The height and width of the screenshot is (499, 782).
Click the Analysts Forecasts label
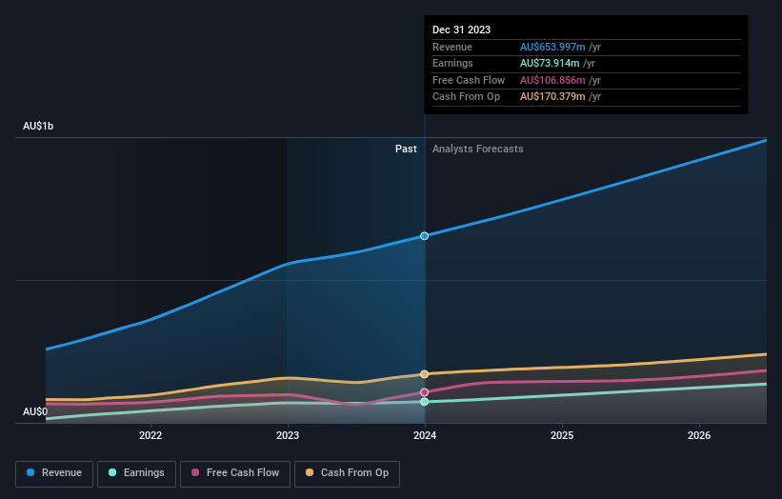click(478, 150)
